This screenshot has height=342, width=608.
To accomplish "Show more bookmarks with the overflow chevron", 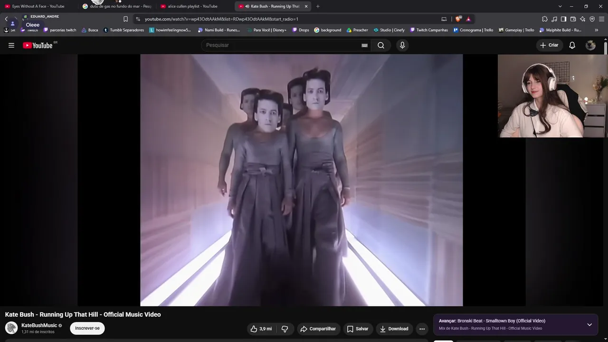I will click(x=597, y=30).
